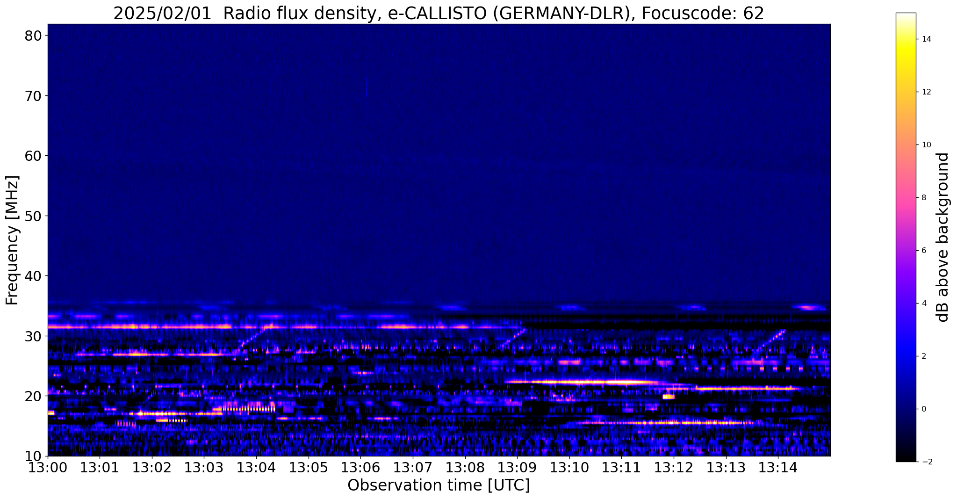Click the 20 MHz frequency tick label

[x=33, y=396]
